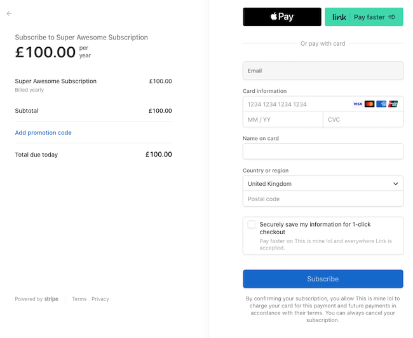
Task: Click the country dropdown chevron arrow
Action: (x=395, y=184)
